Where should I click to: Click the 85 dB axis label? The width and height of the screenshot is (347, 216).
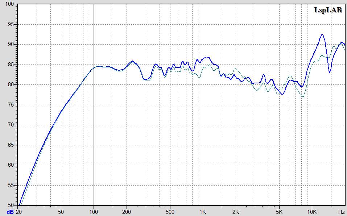point(11,65)
